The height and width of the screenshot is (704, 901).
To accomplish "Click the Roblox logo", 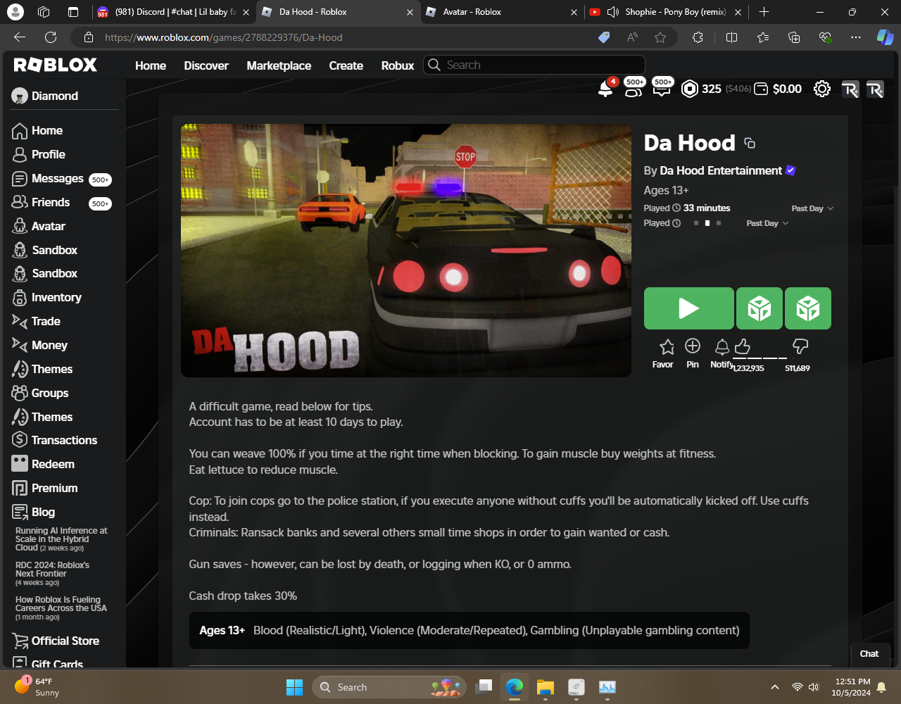I will pyautogui.click(x=56, y=65).
